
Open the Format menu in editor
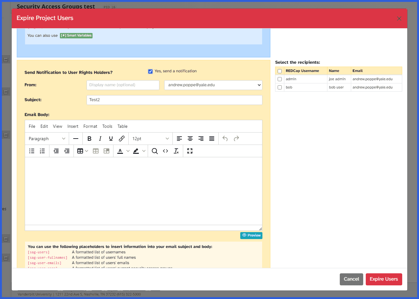(x=90, y=126)
